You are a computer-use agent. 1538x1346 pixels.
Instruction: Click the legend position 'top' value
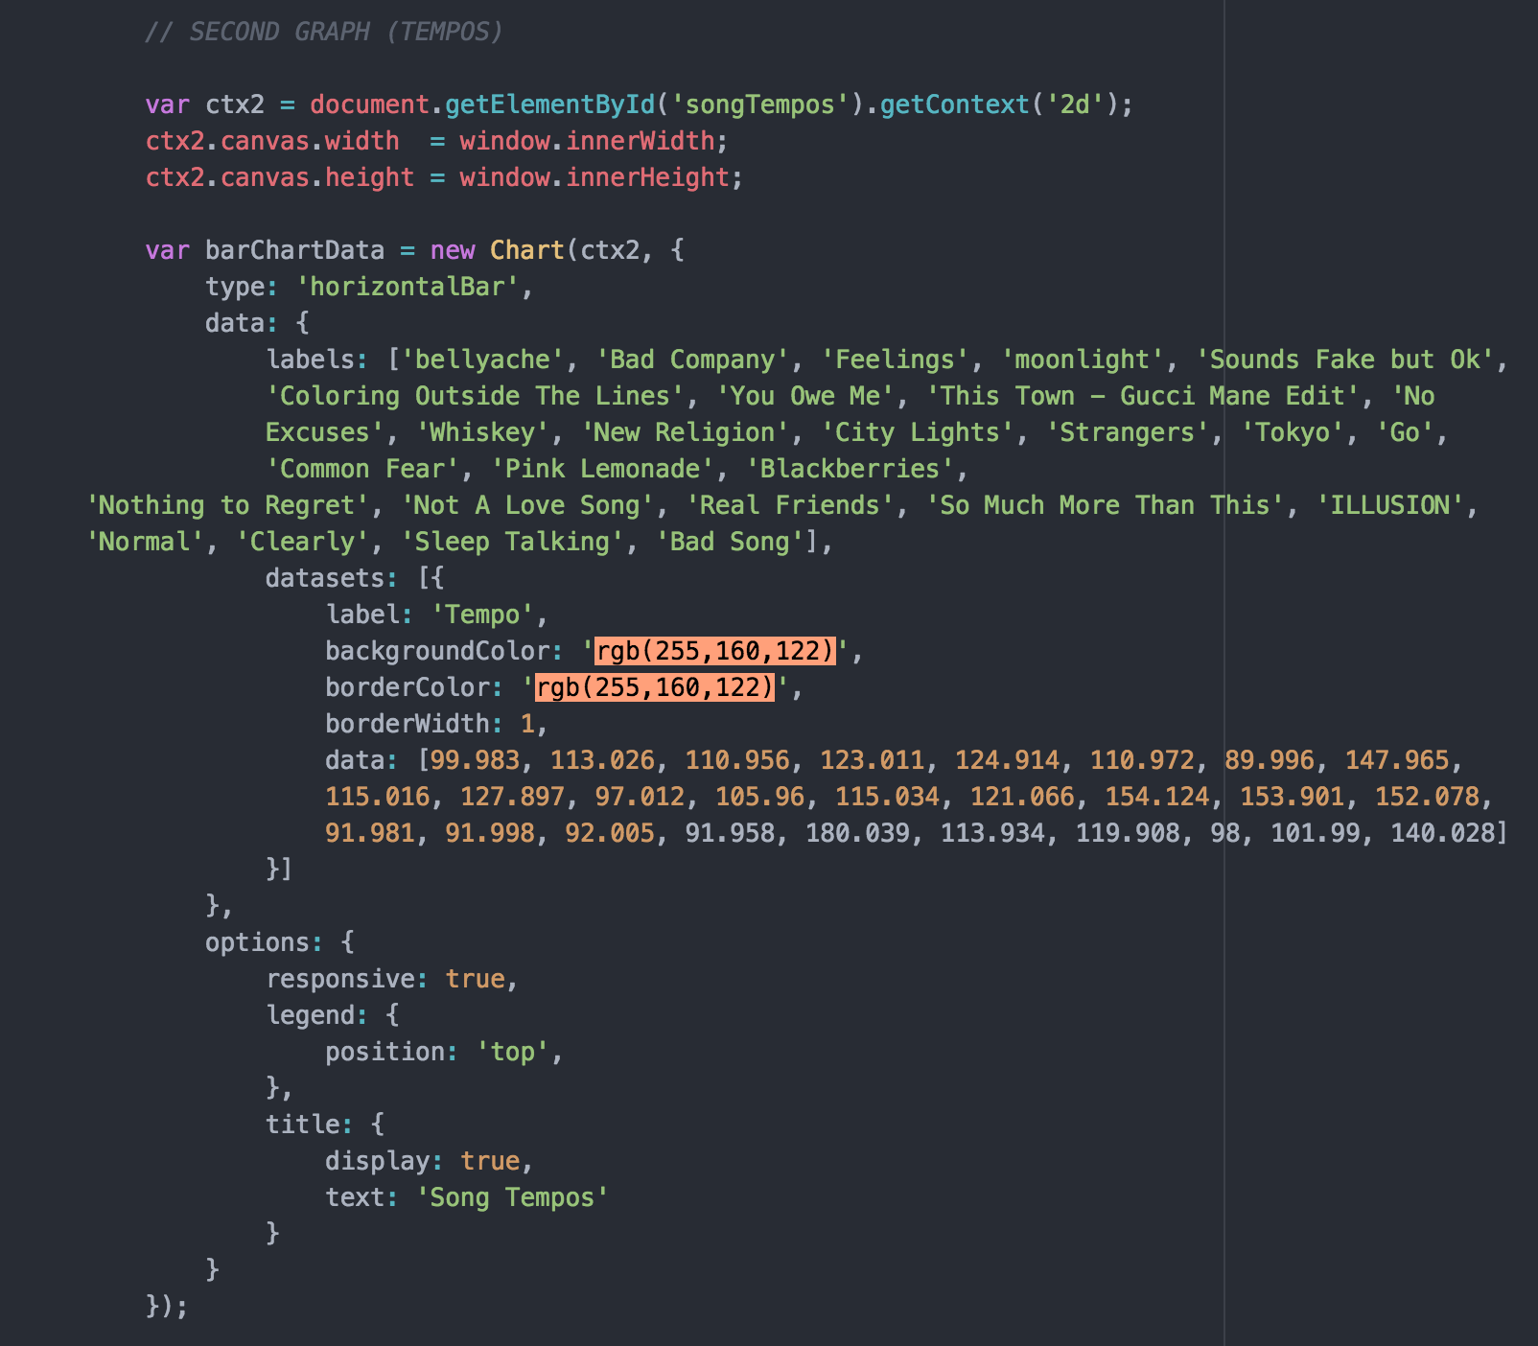click(x=512, y=1052)
